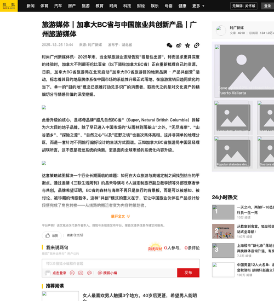The image size is (274, 301).
Task: Open Sohu logo homepage
Action: pyautogui.click(x=9, y=6)
